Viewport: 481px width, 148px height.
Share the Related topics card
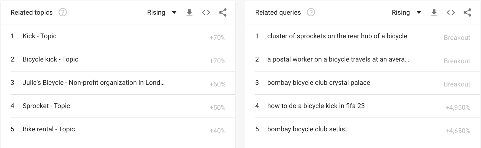(x=223, y=12)
